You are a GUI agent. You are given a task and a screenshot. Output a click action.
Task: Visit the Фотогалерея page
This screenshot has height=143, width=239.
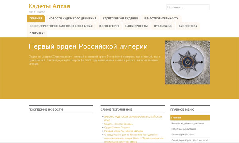tap(109, 26)
